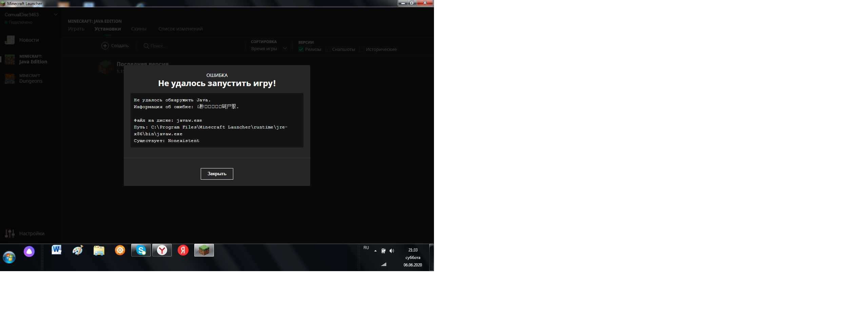Toggle the Исторические checkbox
851x324 pixels.
pos(362,49)
